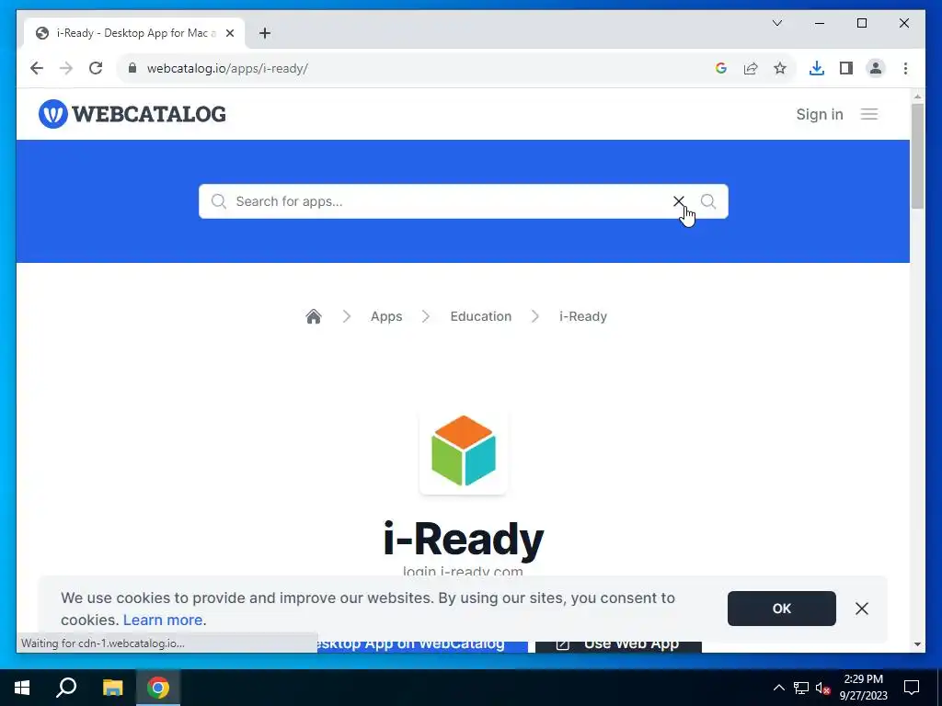Reload the page

(x=96, y=68)
